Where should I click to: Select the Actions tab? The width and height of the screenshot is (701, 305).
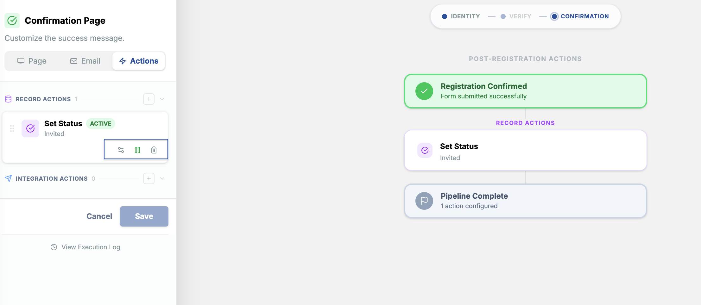pyautogui.click(x=139, y=61)
